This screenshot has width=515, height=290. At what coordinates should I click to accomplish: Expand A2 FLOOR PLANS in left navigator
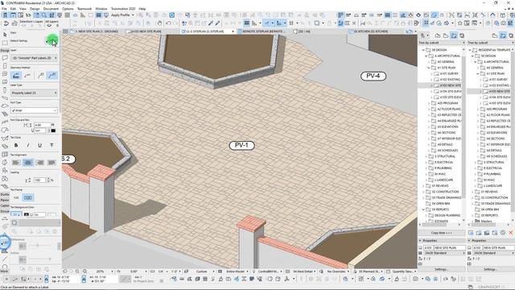coord(429,110)
